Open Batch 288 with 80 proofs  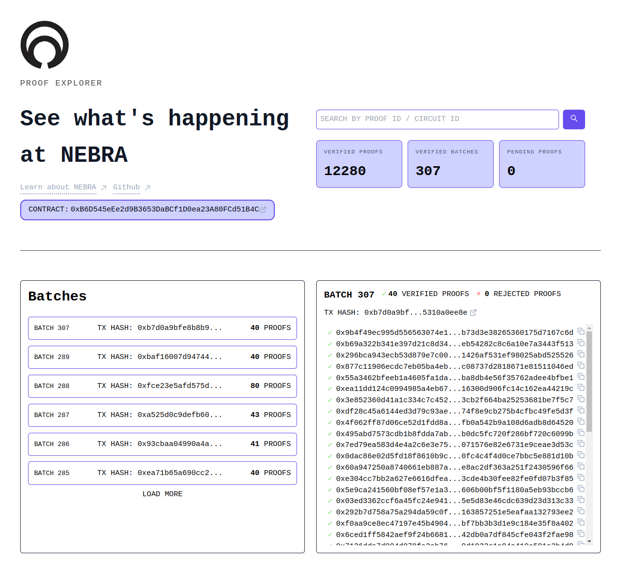coord(162,386)
